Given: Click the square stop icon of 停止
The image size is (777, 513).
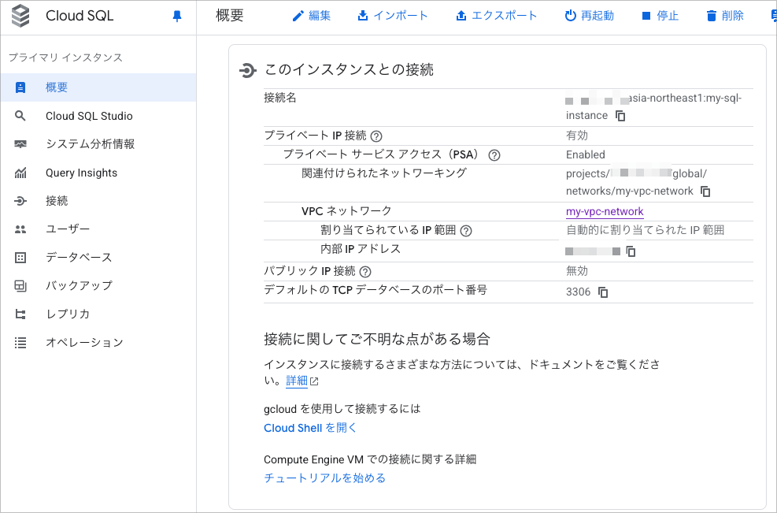Looking at the screenshot, I should [646, 16].
